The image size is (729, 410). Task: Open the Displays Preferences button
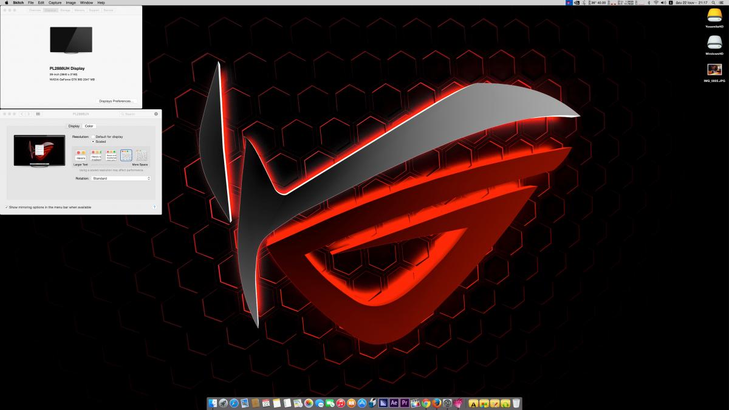tap(116, 101)
